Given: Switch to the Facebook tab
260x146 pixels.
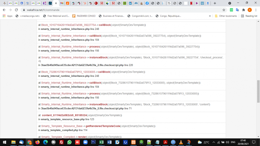Looking at the screenshot, I should click(147, 3).
